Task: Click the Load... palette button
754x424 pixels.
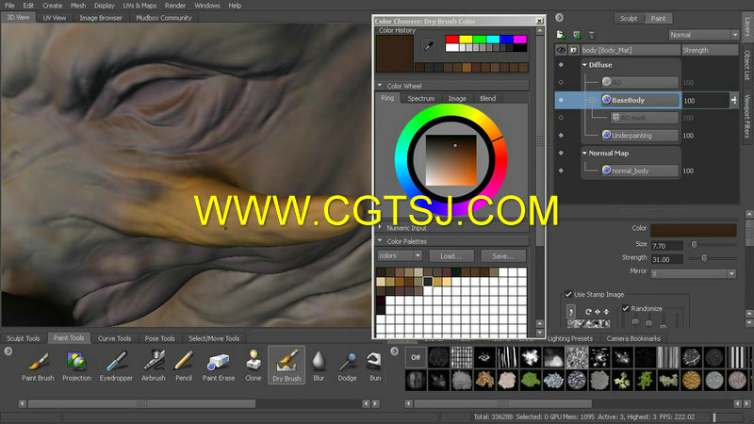Action: [x=451, y=255]
